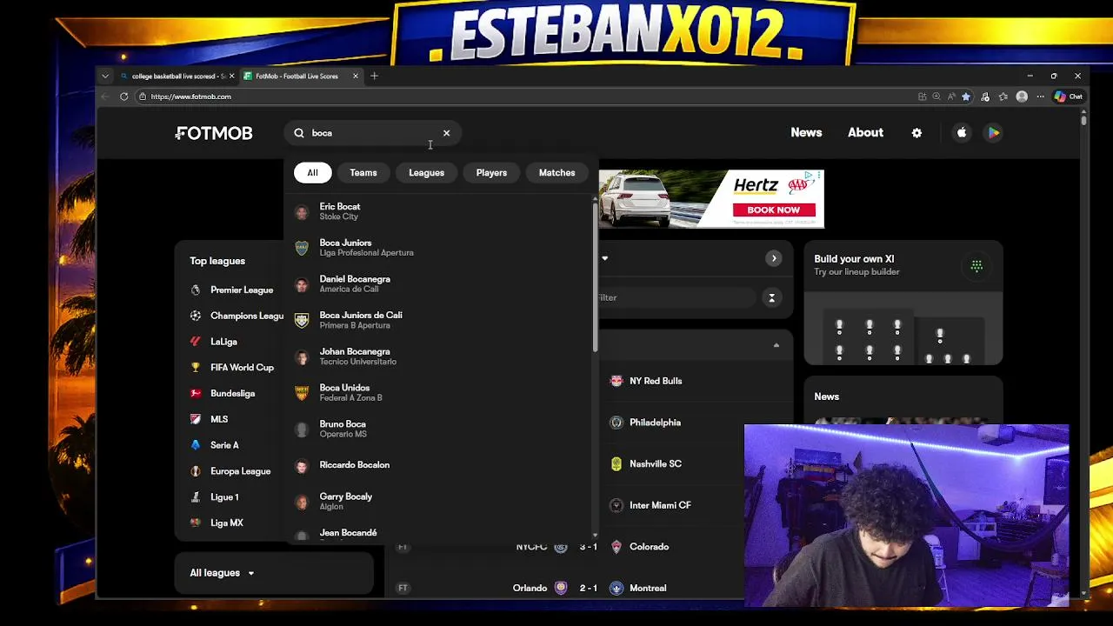Open the Copilot Chat button
The width and height of the screenshot is (1113, 626).
[x=1068, y=97]
